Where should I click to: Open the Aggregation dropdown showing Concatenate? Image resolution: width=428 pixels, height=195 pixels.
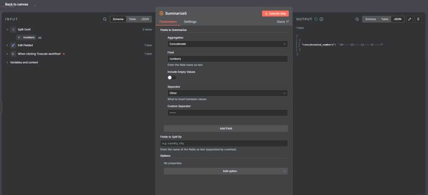pyautogui.click(x=227, y=44)
